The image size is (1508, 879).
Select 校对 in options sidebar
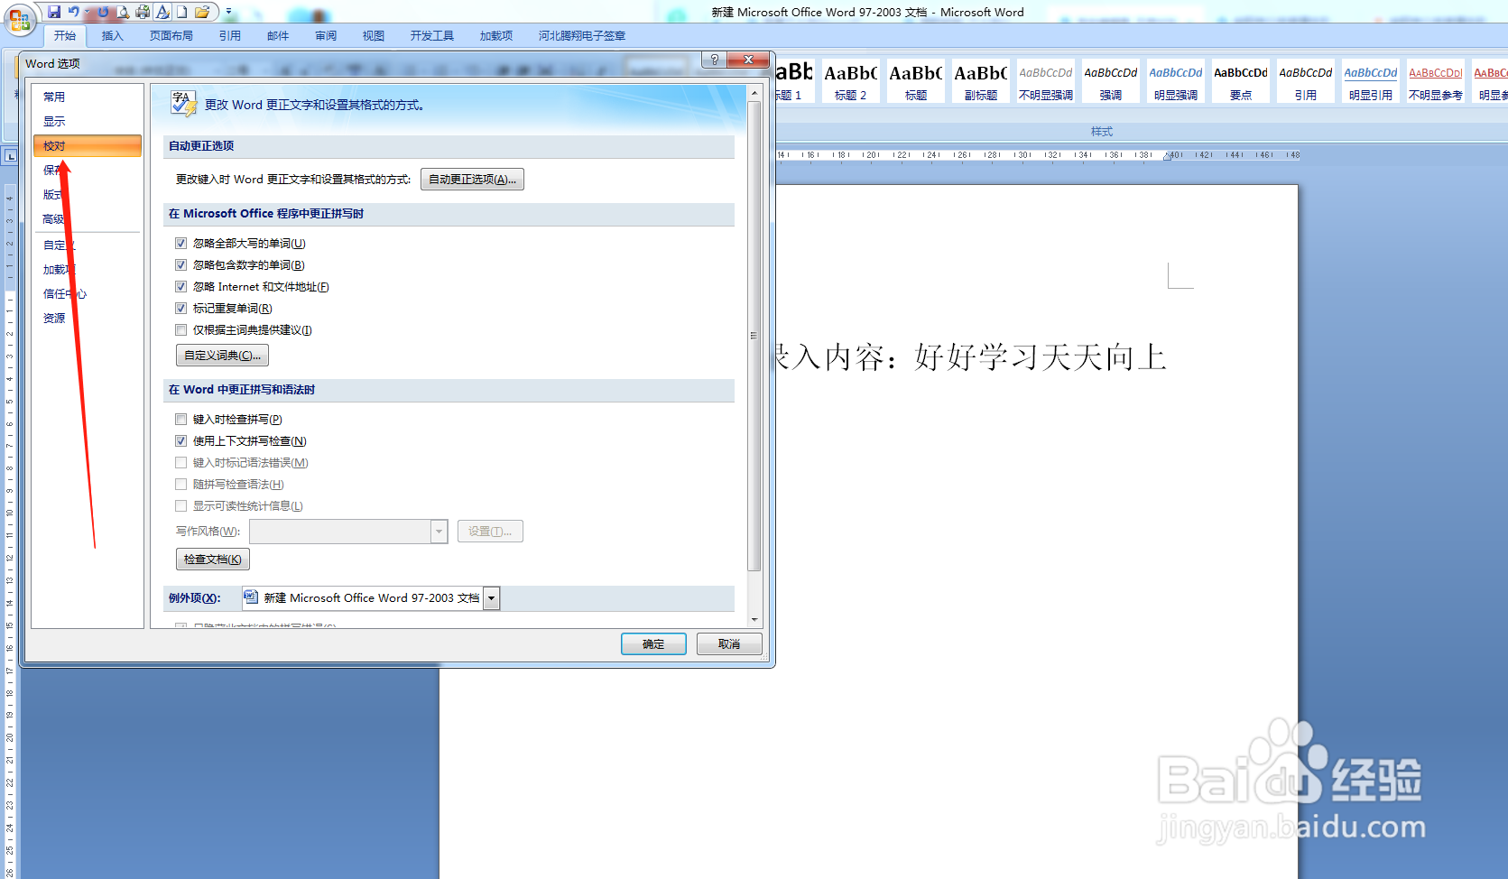coord(87,146)
